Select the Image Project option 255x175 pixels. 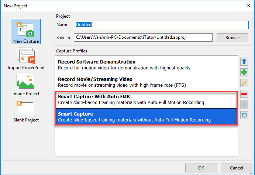tap(26, 85)
